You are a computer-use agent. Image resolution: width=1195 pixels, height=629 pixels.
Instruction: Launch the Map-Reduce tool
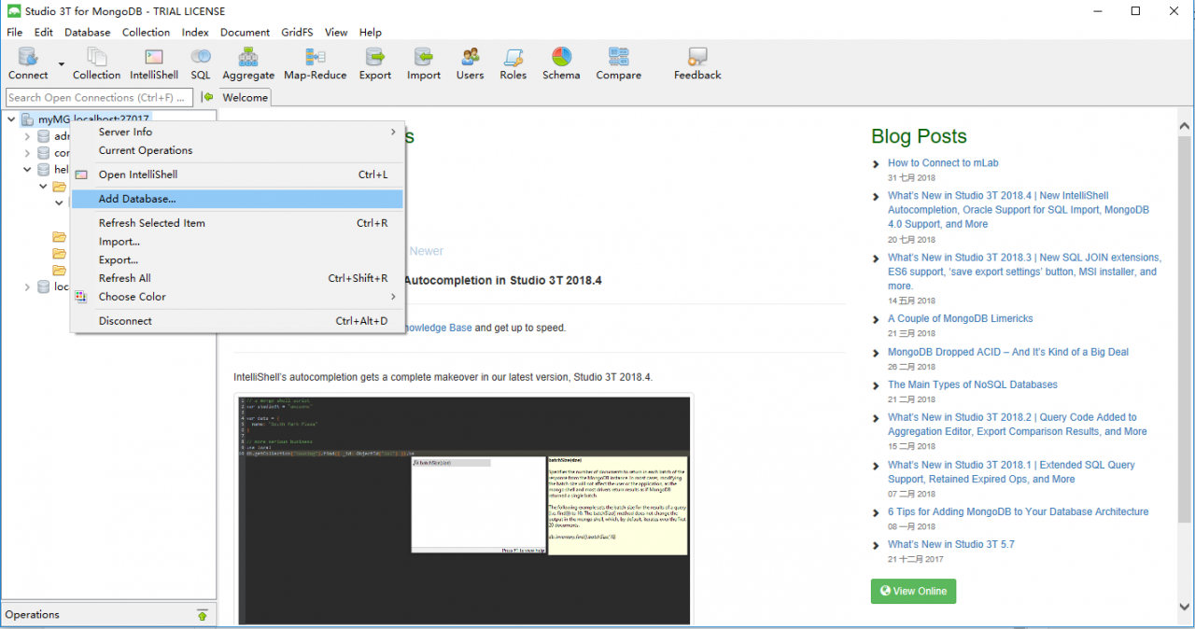pos(315,63)
